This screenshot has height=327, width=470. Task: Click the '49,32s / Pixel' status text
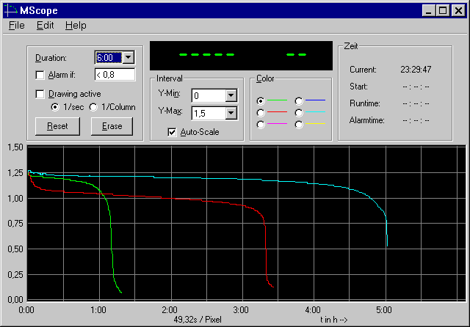tap(198, 320)
